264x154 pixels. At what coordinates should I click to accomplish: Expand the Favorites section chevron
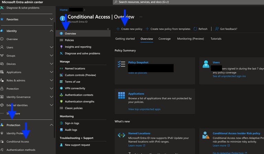(51, 19)
